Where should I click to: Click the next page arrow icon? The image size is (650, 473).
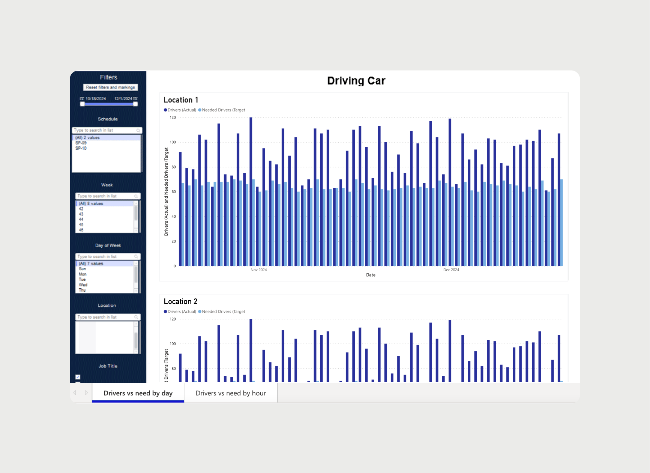pos(86,393)
